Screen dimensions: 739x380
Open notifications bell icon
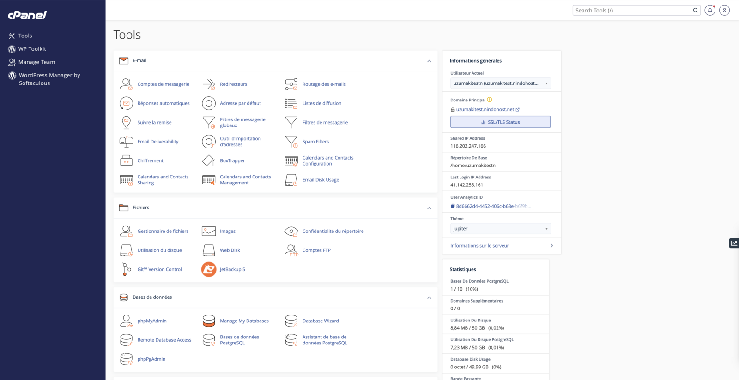coord(710,10)
